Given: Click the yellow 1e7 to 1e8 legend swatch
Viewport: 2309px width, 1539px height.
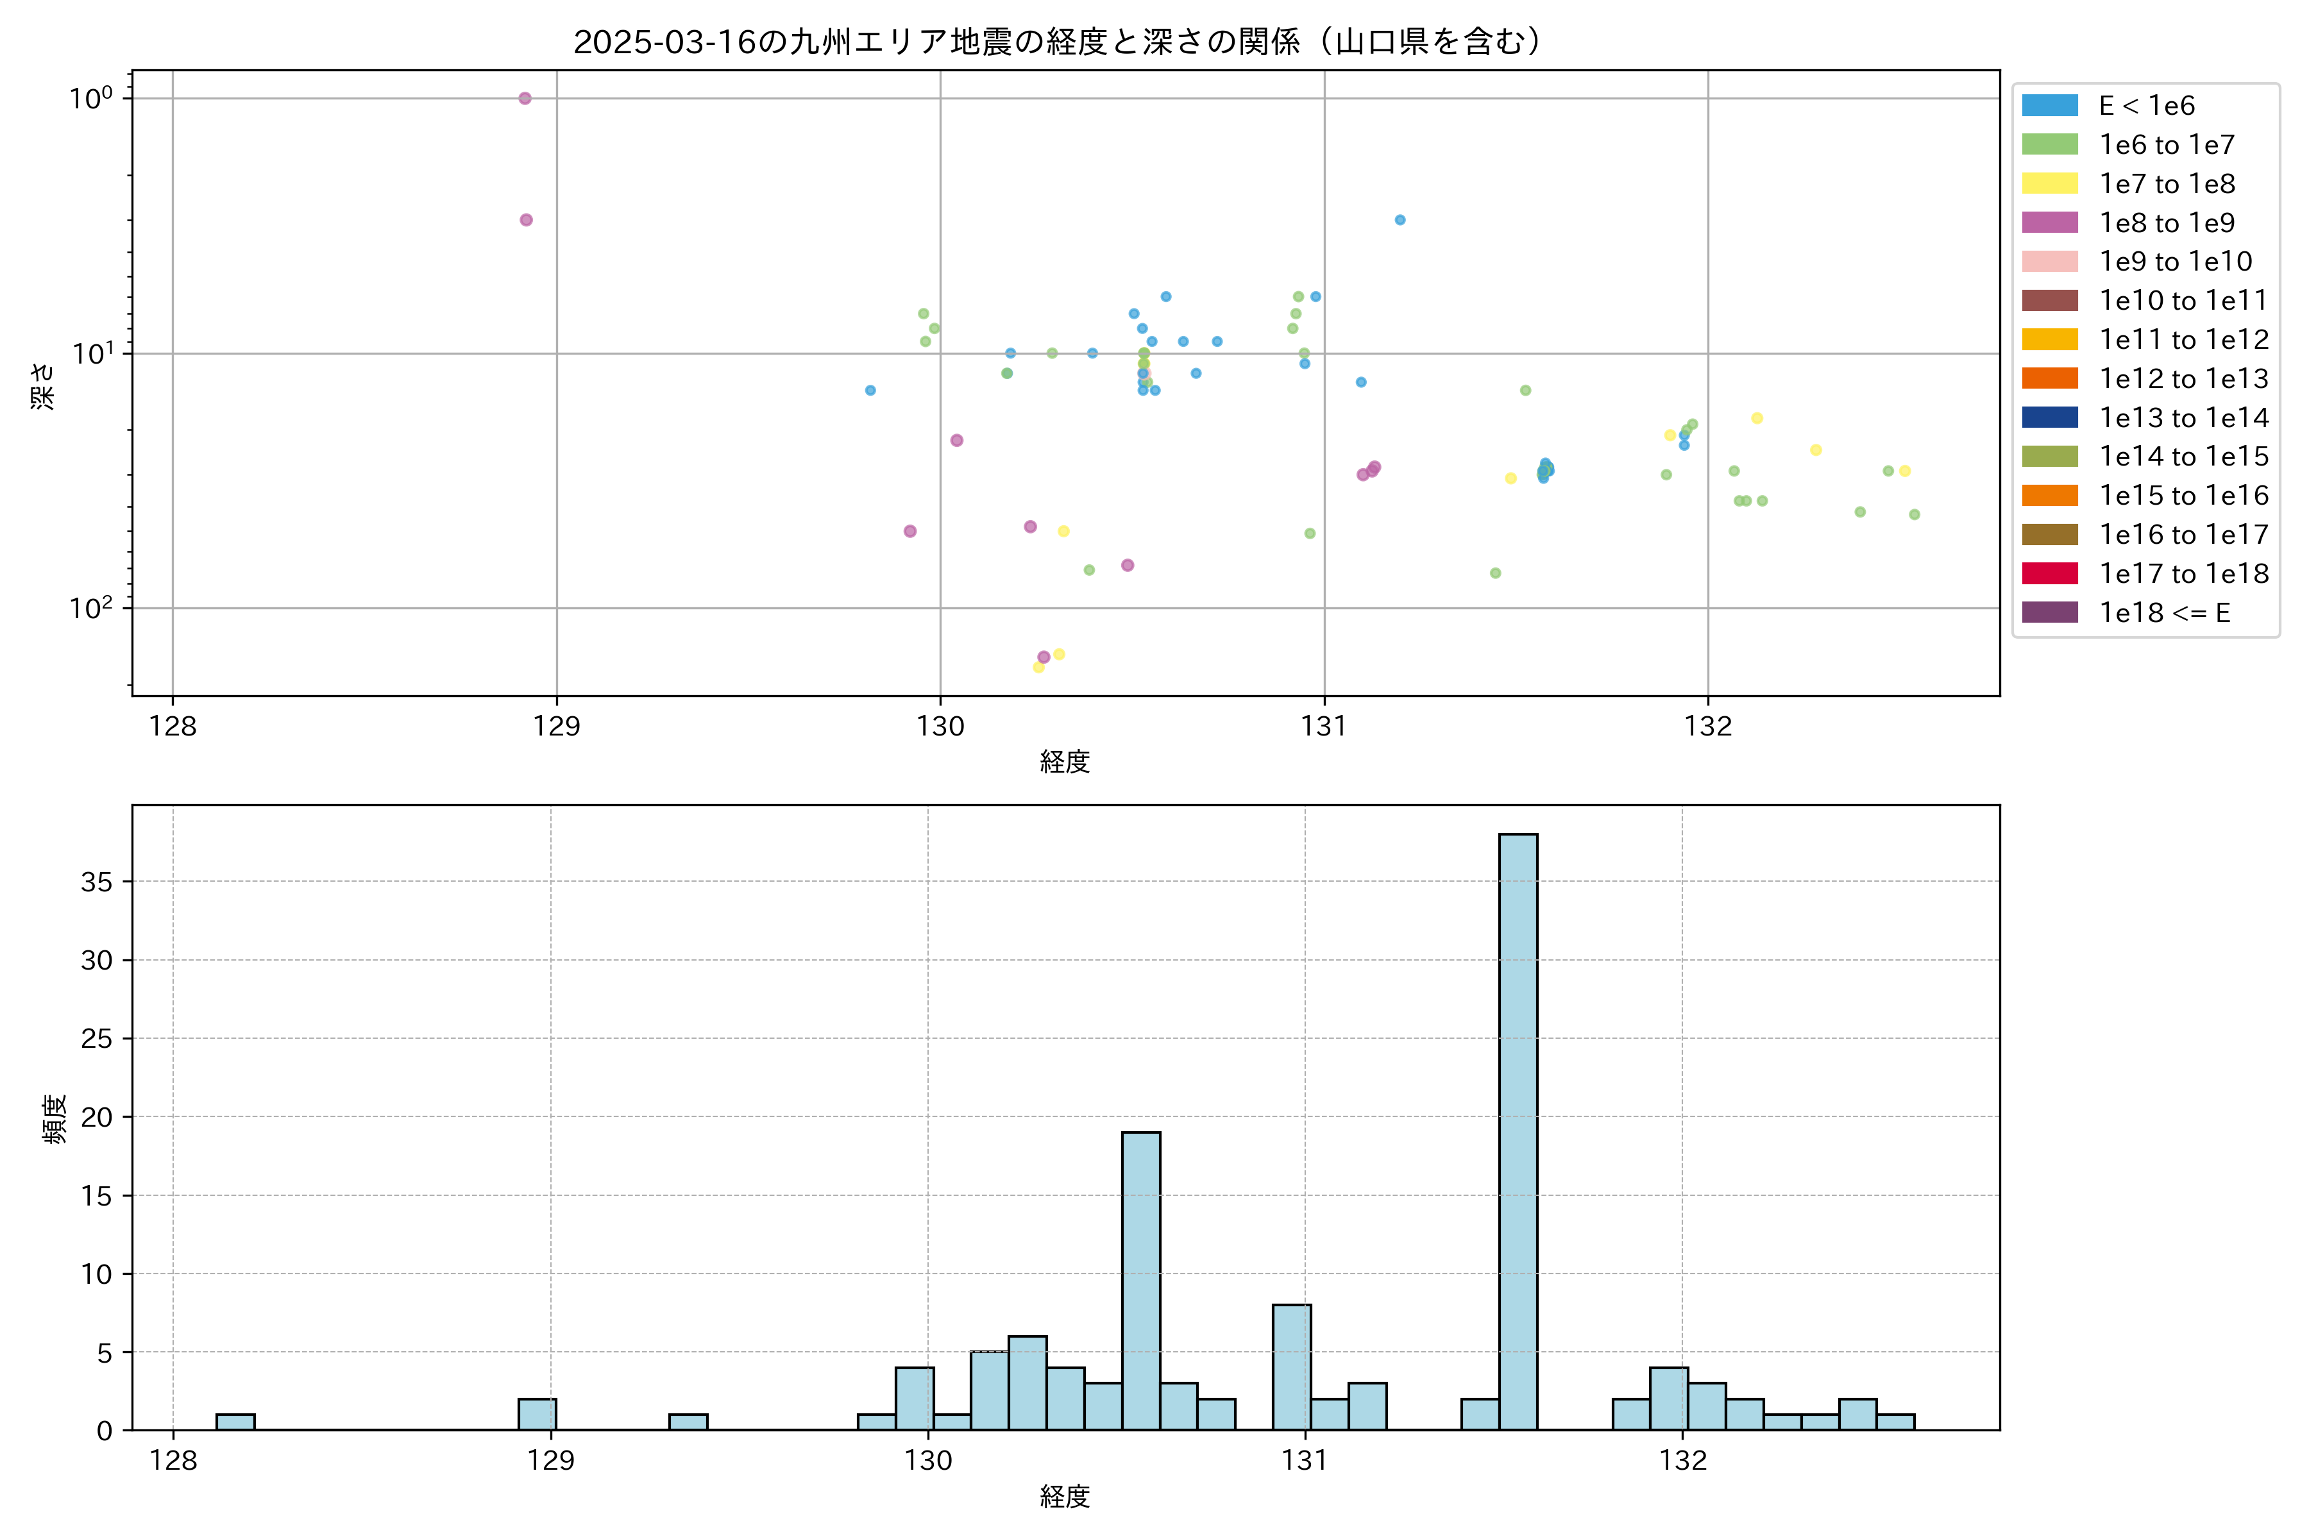Looking at the screenshot, I should 2049,183.
